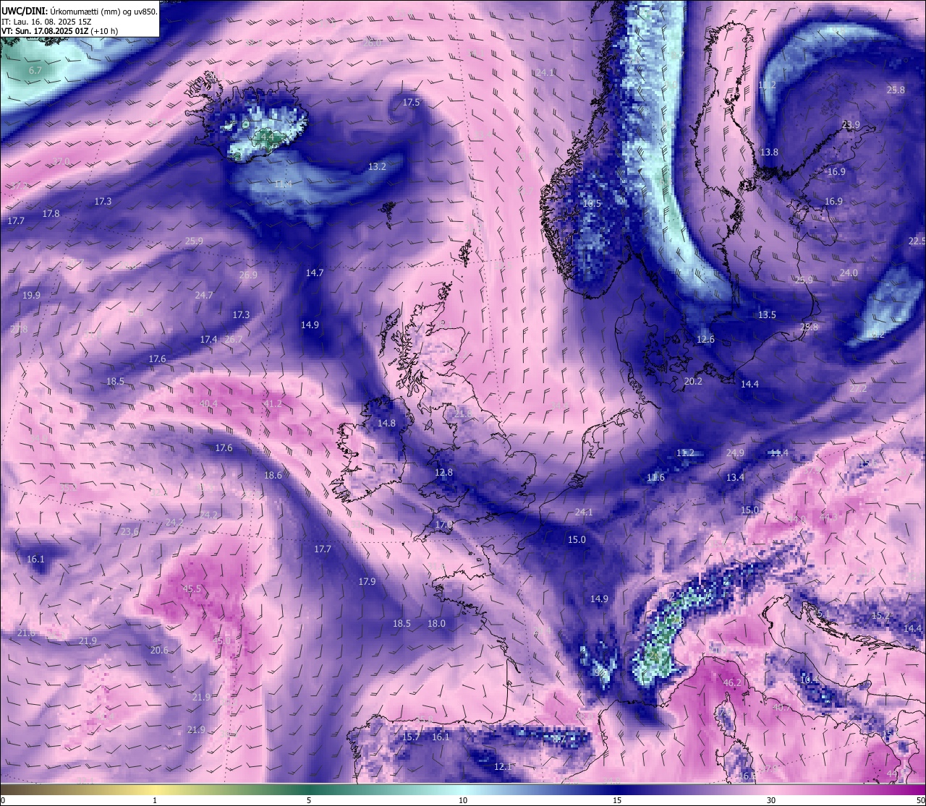Click the 26.7 value on the map
Viewport: 926px width, 806px height.
coord(234,339)
